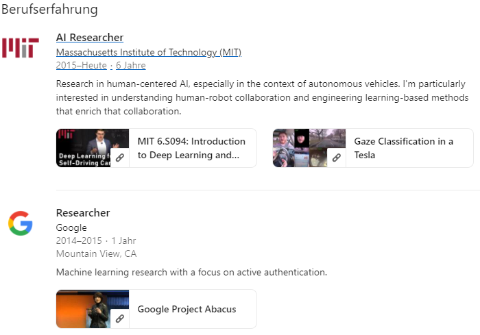Screen dimensions: 480x335
Task: Click the Researcher job title
Action: click(x=83, y=213)
